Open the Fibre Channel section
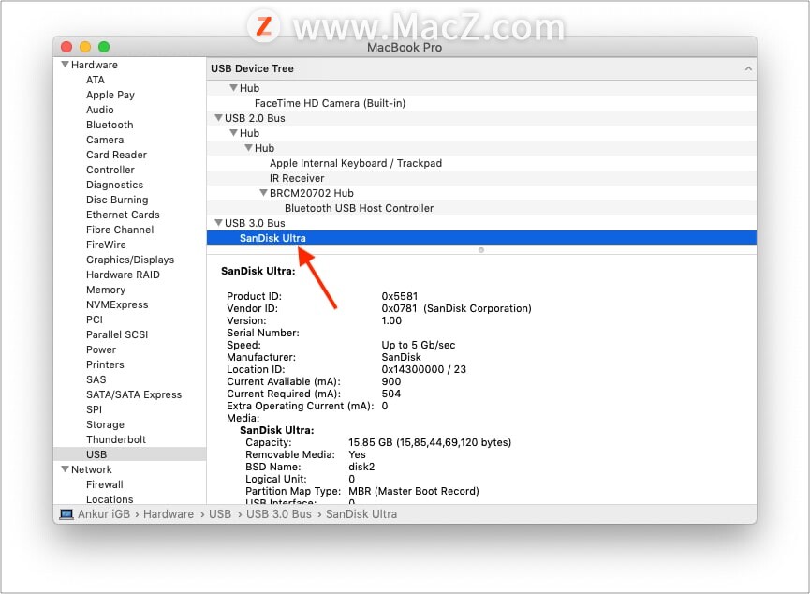Image resolution: width=810 pixels, height=594 pixels. [120, 230]
